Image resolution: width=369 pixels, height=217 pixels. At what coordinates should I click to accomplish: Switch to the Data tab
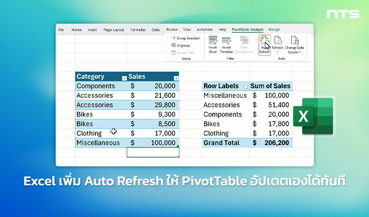[155, 30]
